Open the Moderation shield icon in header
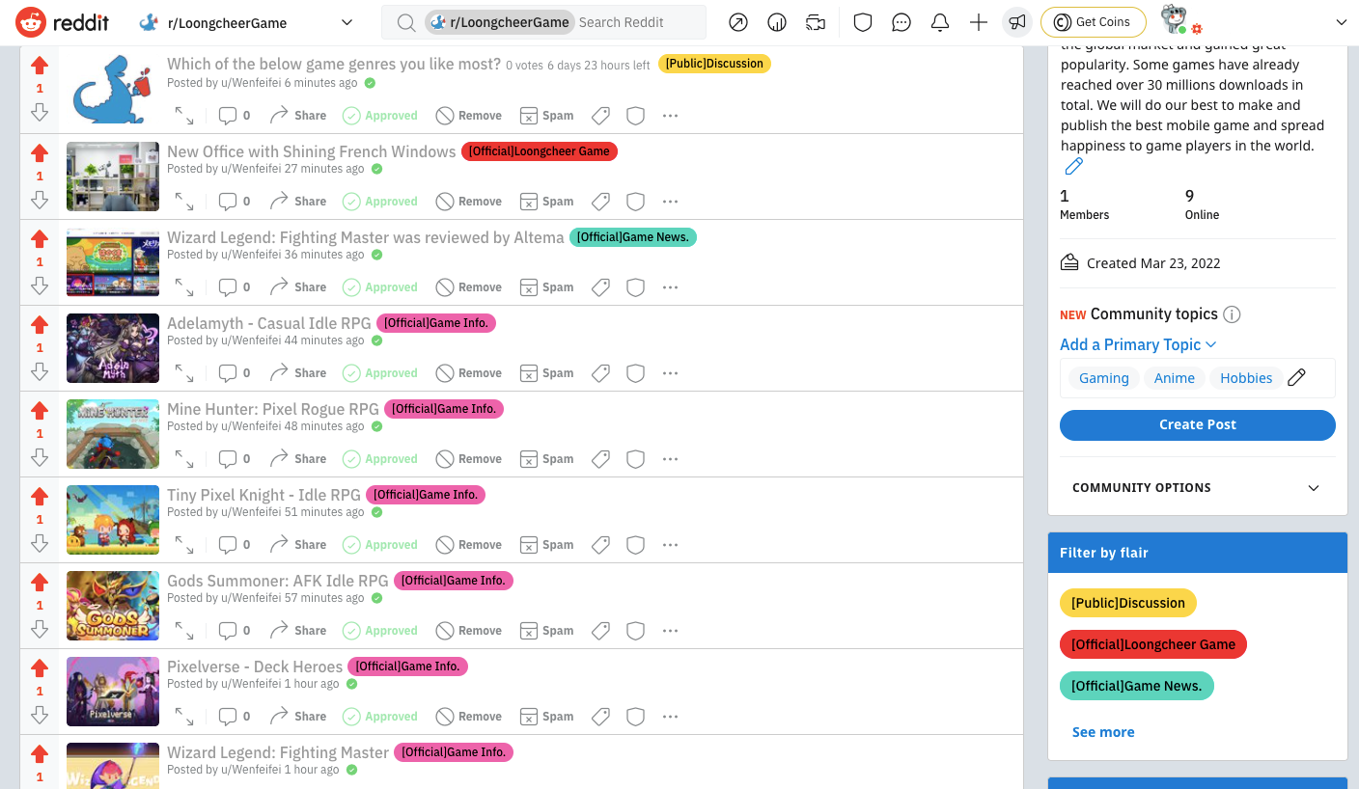Image resolution: width=1359 pixels, height=789 pixels. [863, 22]
